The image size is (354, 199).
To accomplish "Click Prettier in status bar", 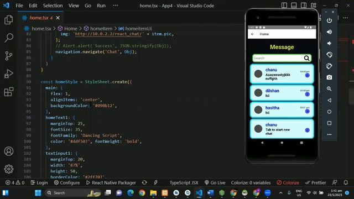I will pos(315,182).
